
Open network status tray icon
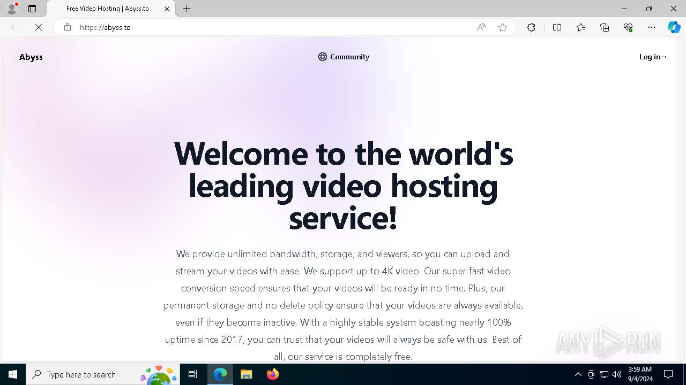click(604, 374)
